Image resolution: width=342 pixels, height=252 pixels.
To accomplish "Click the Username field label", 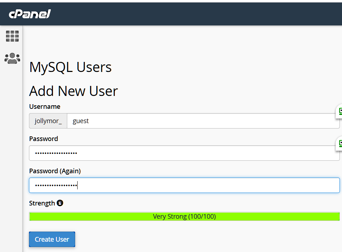I will tap(45, 106).
